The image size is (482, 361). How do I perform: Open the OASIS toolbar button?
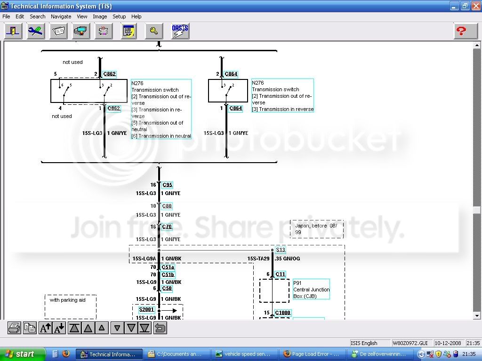point(180,31)
